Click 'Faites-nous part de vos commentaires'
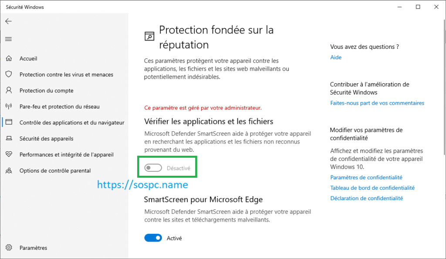 tap(377, 103)
